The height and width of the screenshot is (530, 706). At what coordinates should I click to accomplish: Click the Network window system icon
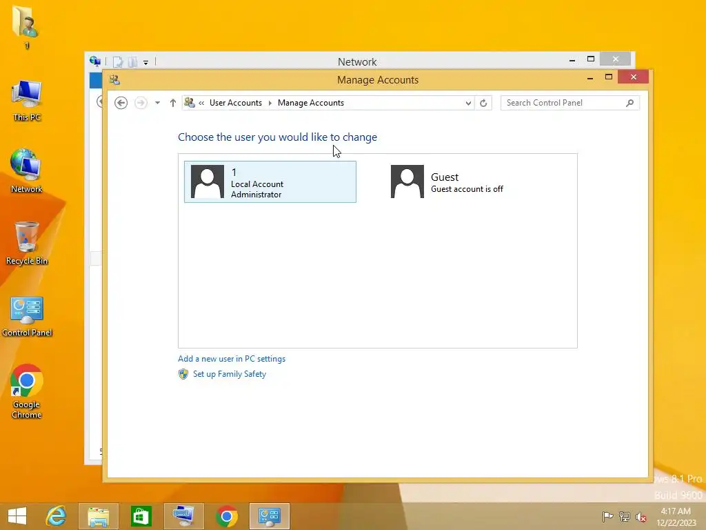95,61
